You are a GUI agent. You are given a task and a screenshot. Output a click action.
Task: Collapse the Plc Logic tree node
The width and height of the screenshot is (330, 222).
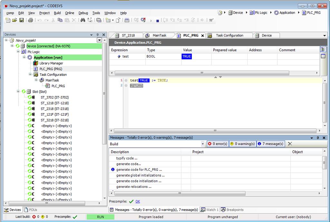point(18,51)
